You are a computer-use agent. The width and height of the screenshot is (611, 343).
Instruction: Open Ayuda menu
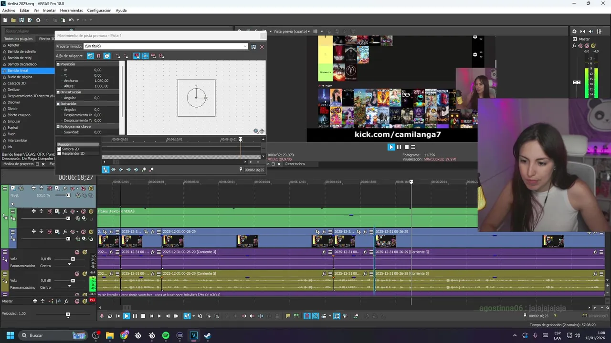[121, 10]
